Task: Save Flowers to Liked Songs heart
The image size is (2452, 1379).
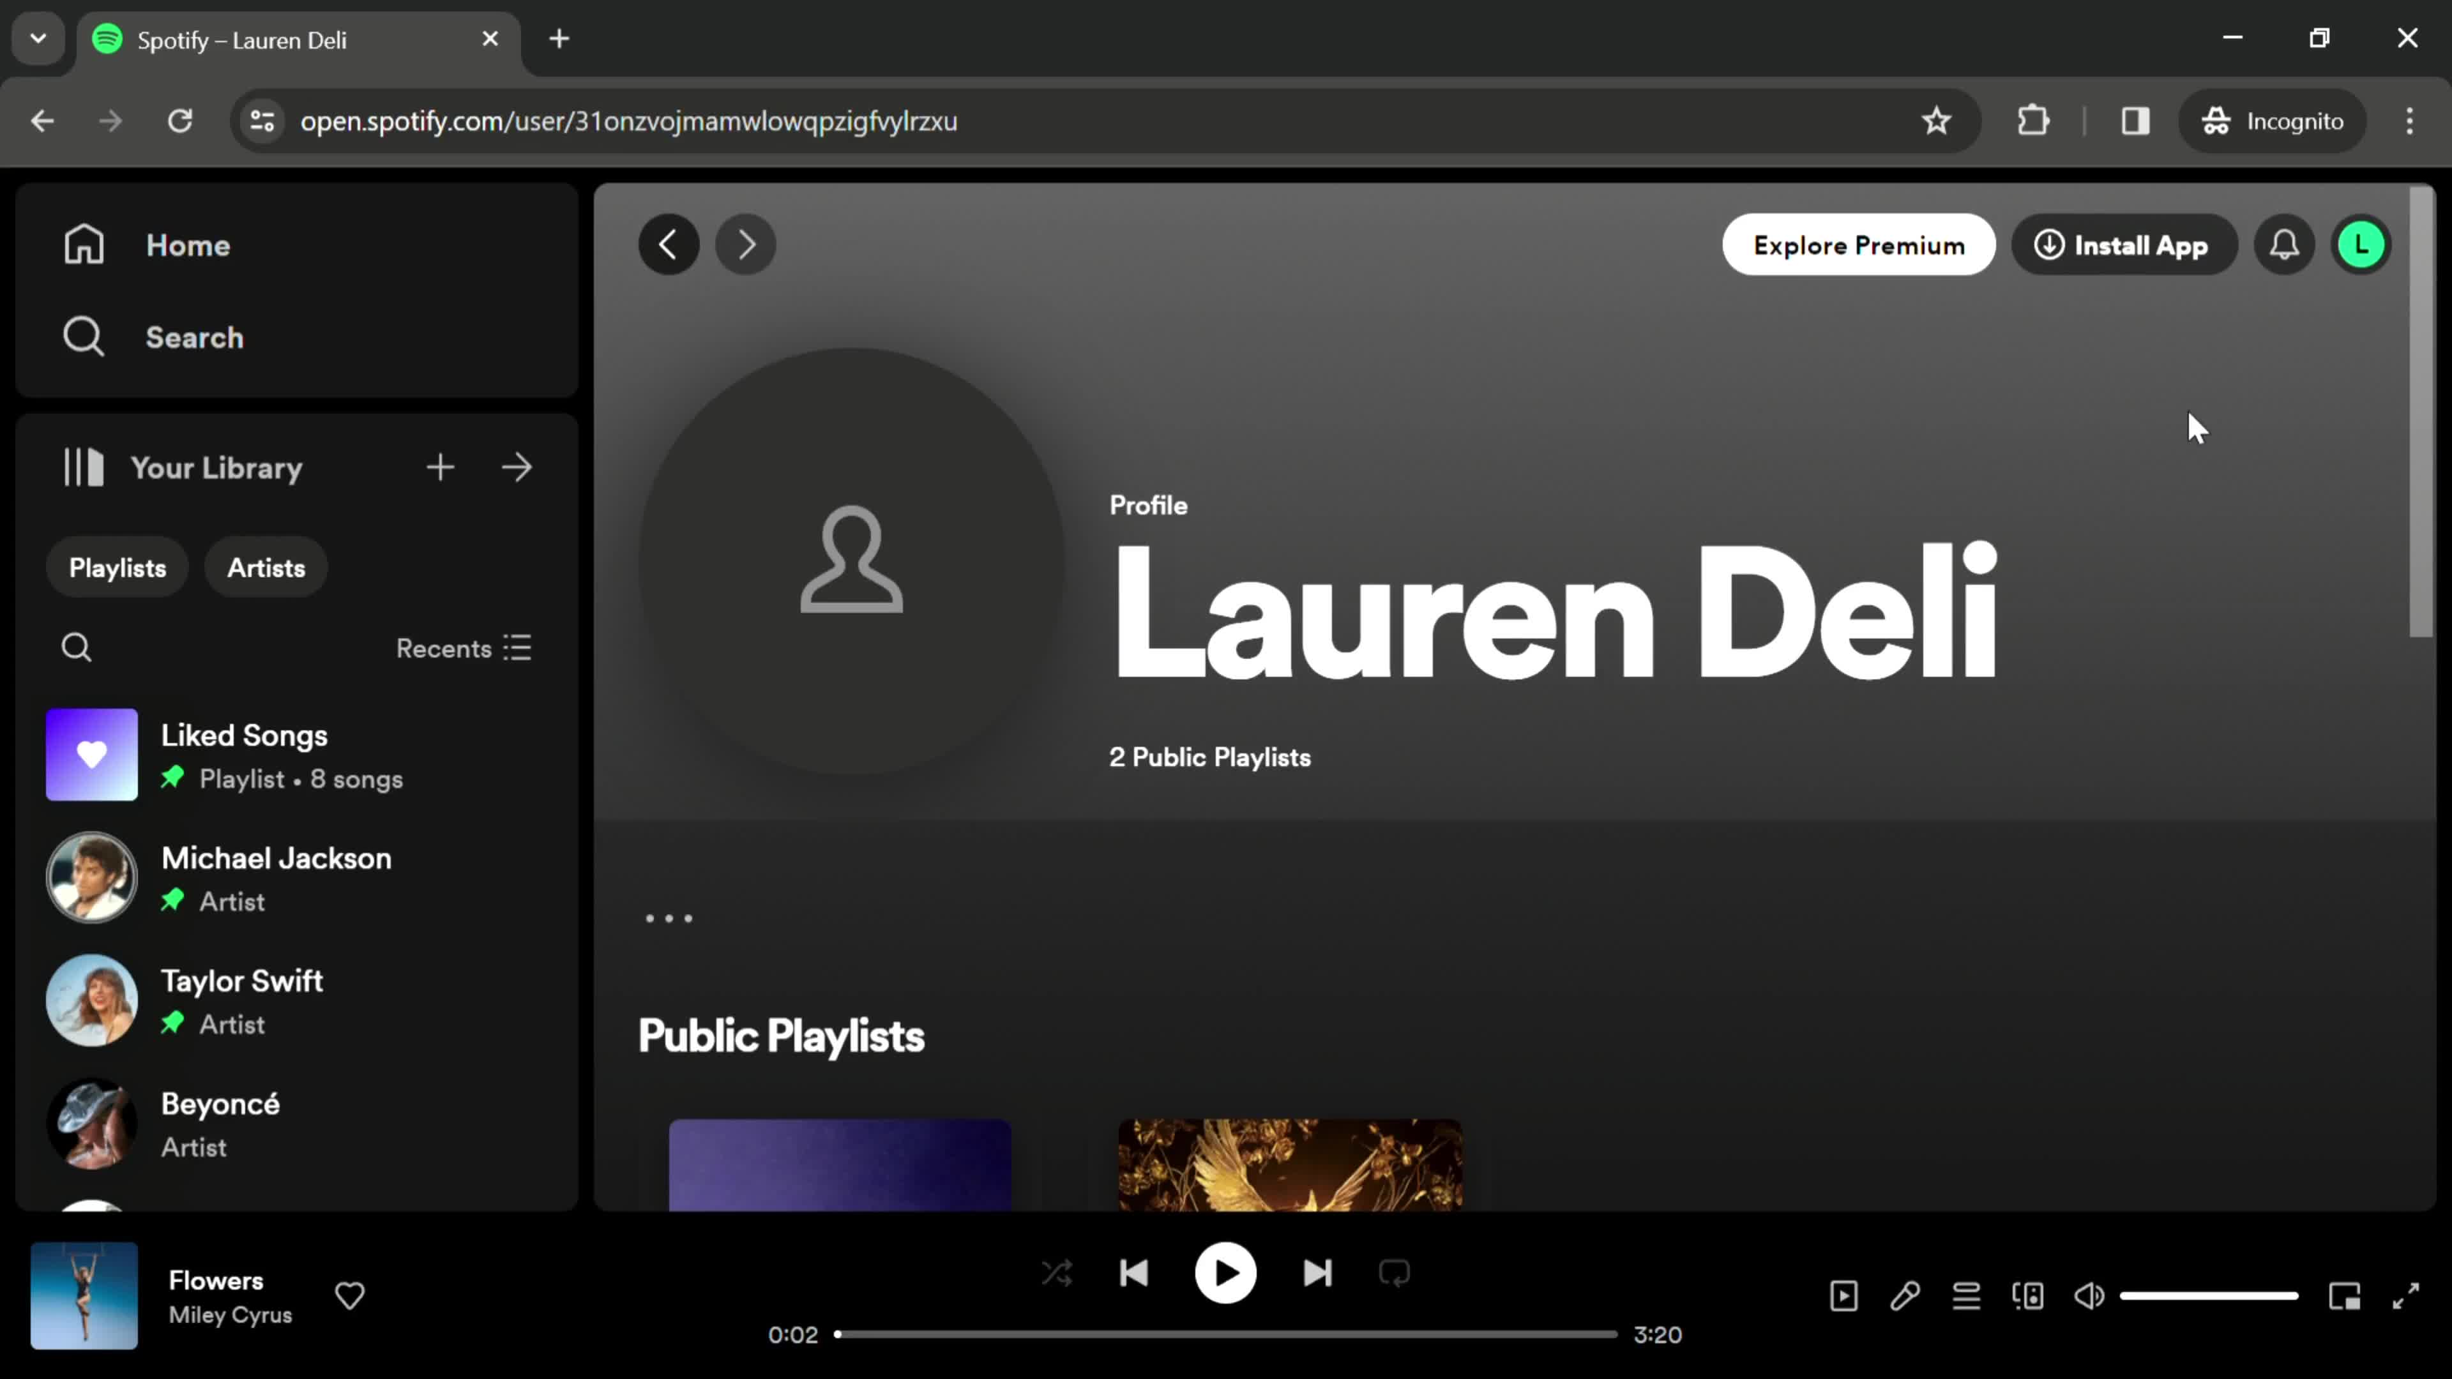Action: click(349, 1295)
